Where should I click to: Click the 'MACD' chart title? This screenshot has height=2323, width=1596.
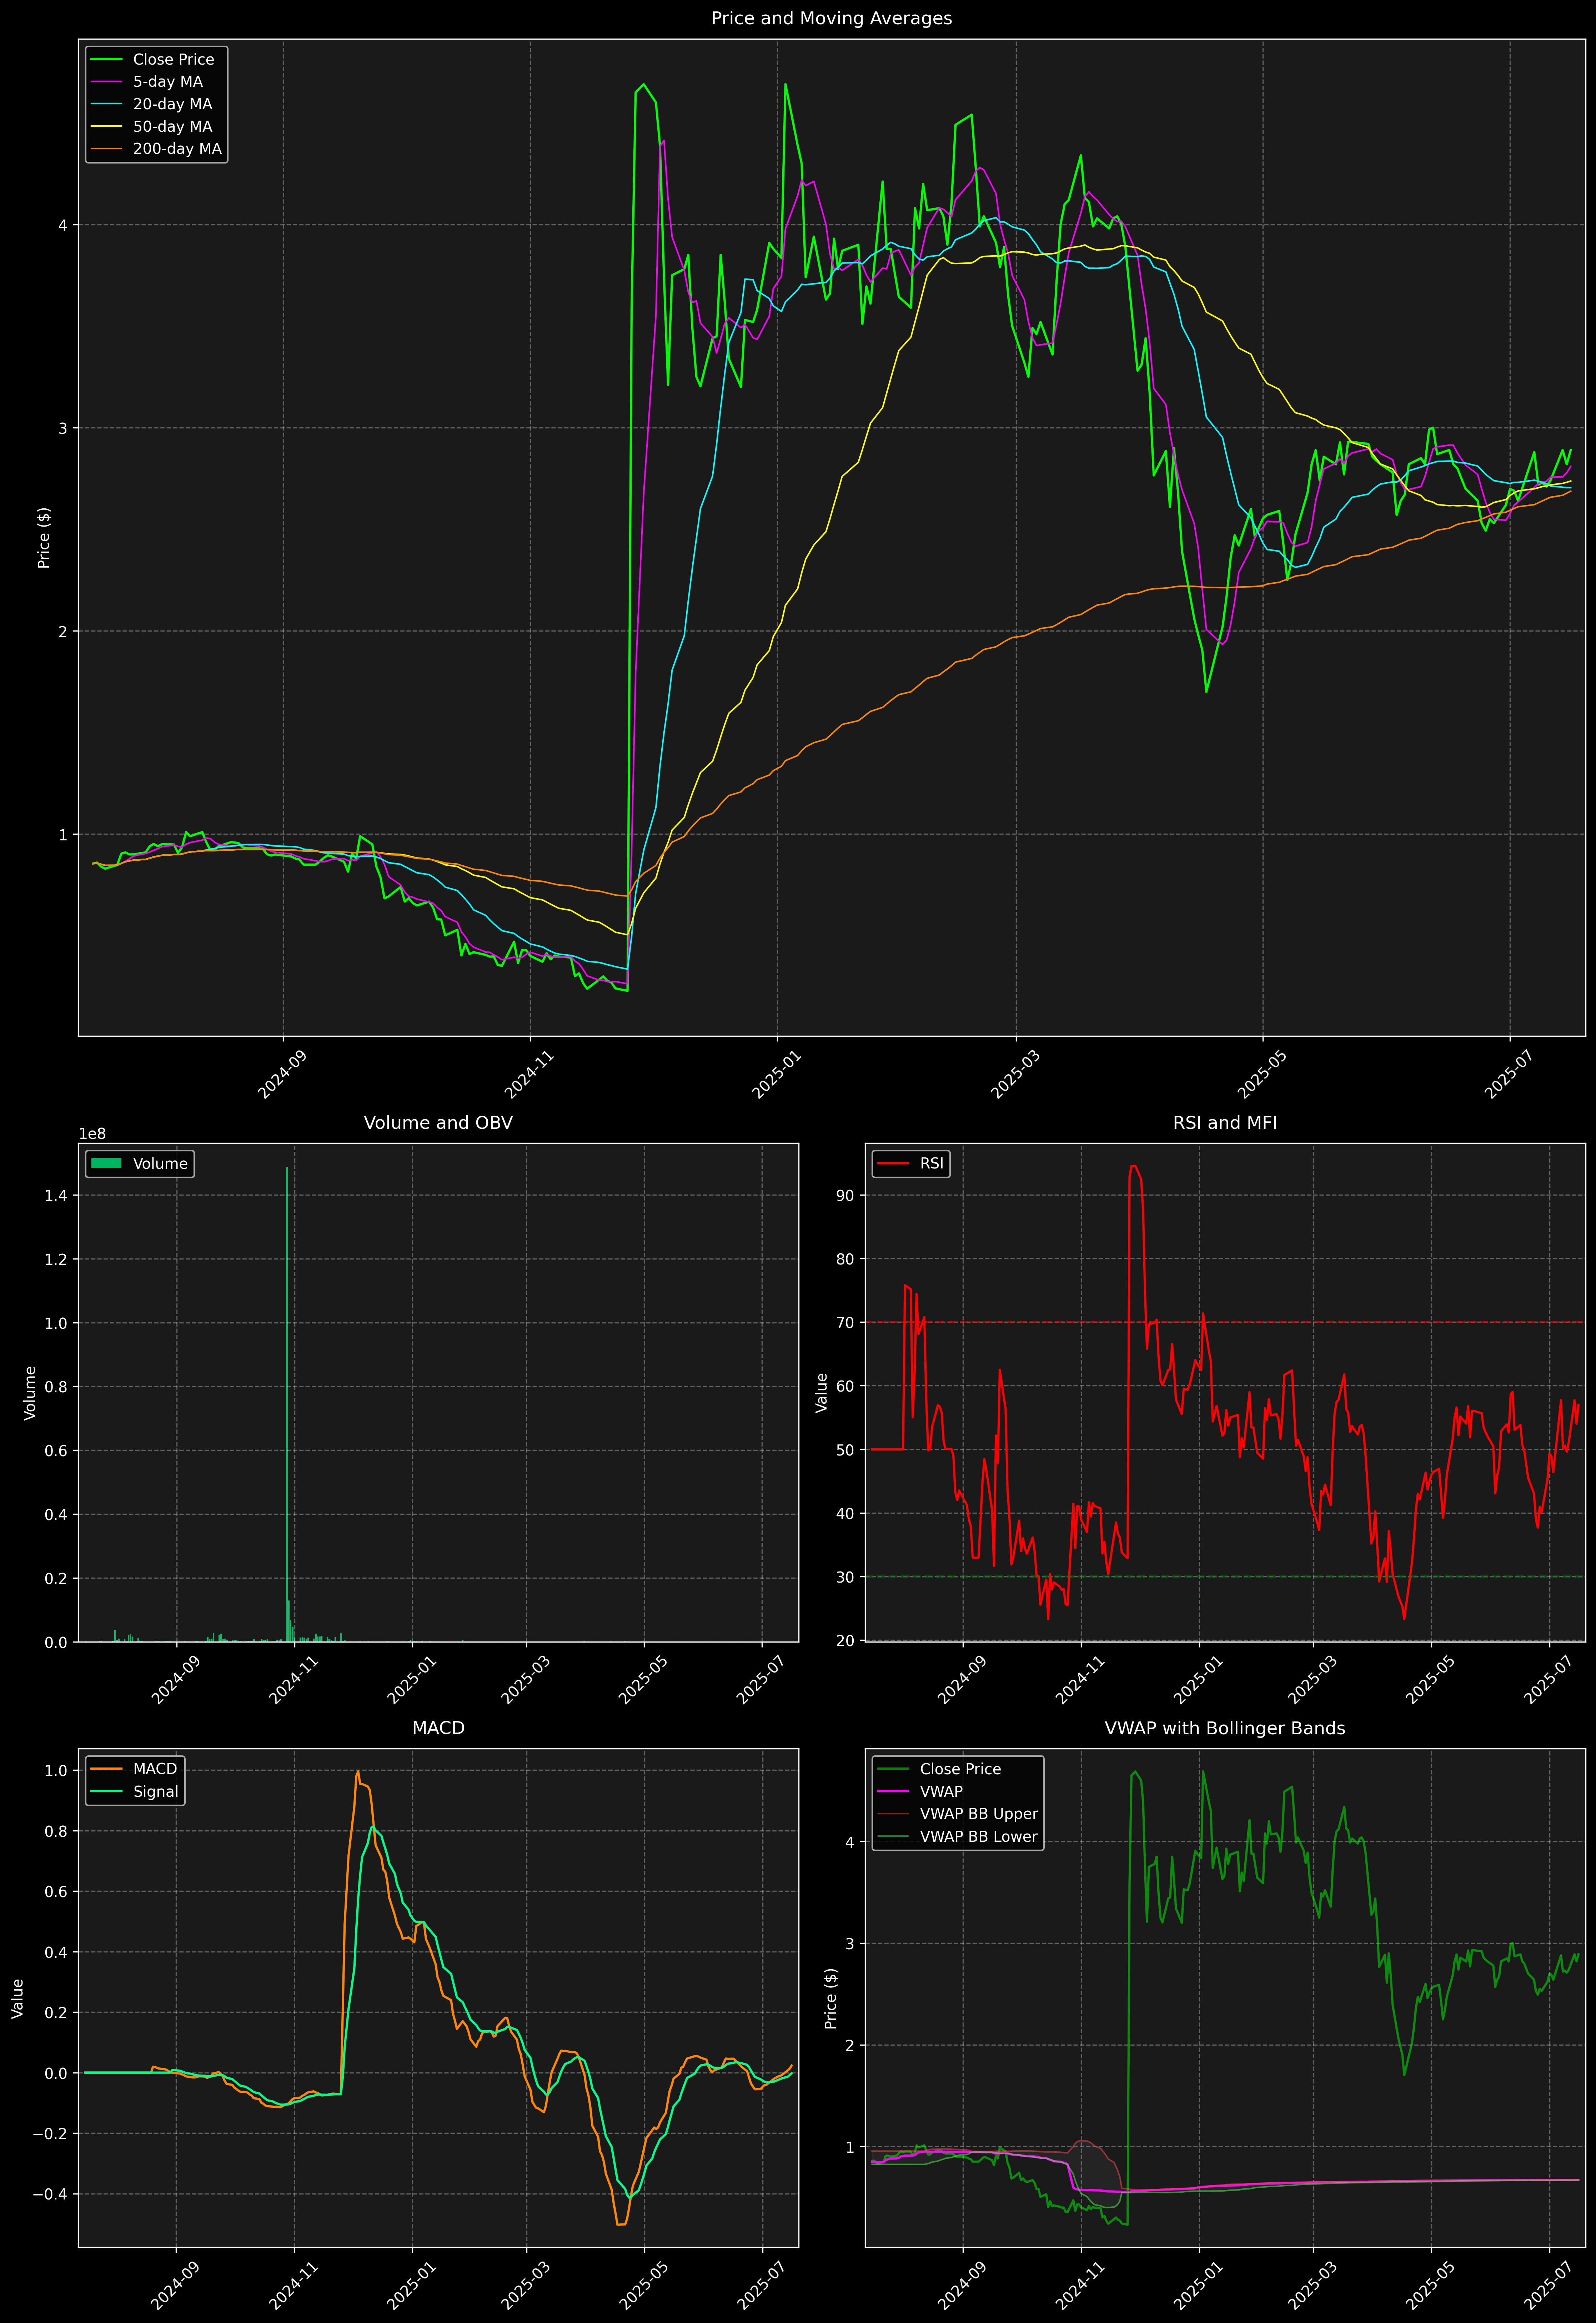[438, 1728]
